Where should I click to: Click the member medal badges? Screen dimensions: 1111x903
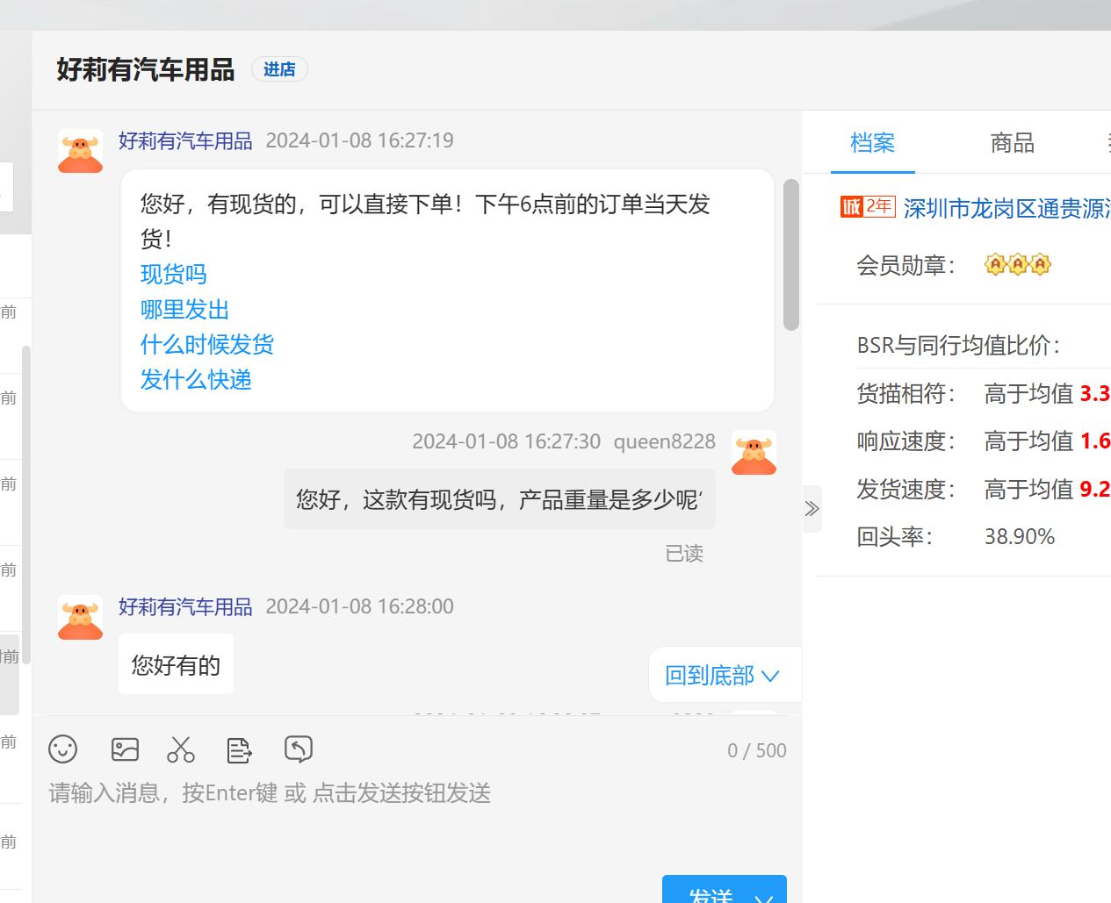(x=1017, y=264)
